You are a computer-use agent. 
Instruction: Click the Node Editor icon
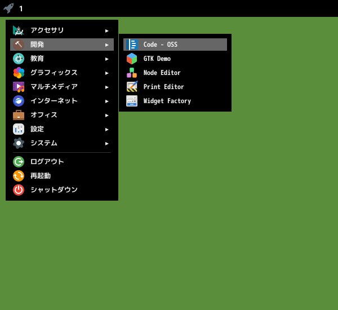(x=132, y=73)
